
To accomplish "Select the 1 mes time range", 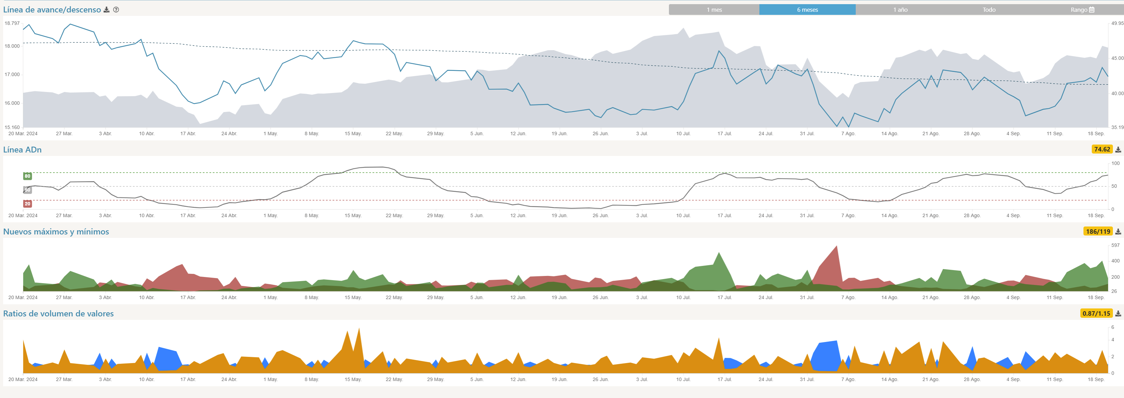I will 714,10.
